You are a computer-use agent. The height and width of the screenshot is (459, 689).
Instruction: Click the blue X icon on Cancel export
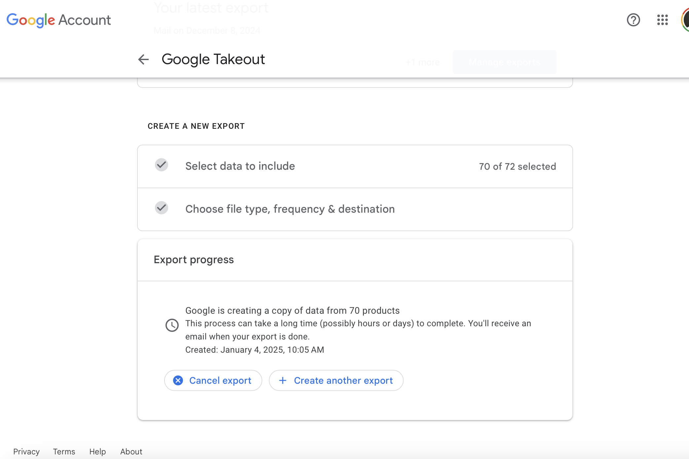point(178,380)
